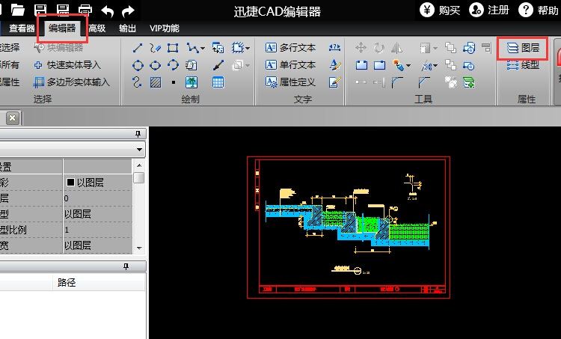Image resolution: width=561 pixels, height=339 pixels.
Task: Switch to the 查看器 viewer tab
Action: pos(22,28)
